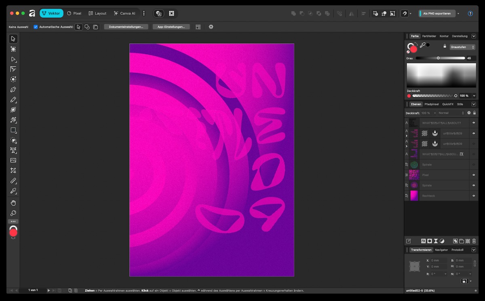This screenshot has width=485, height=301.
Task: Select the Hand (view) tool
Action: (x=13, y=203)
